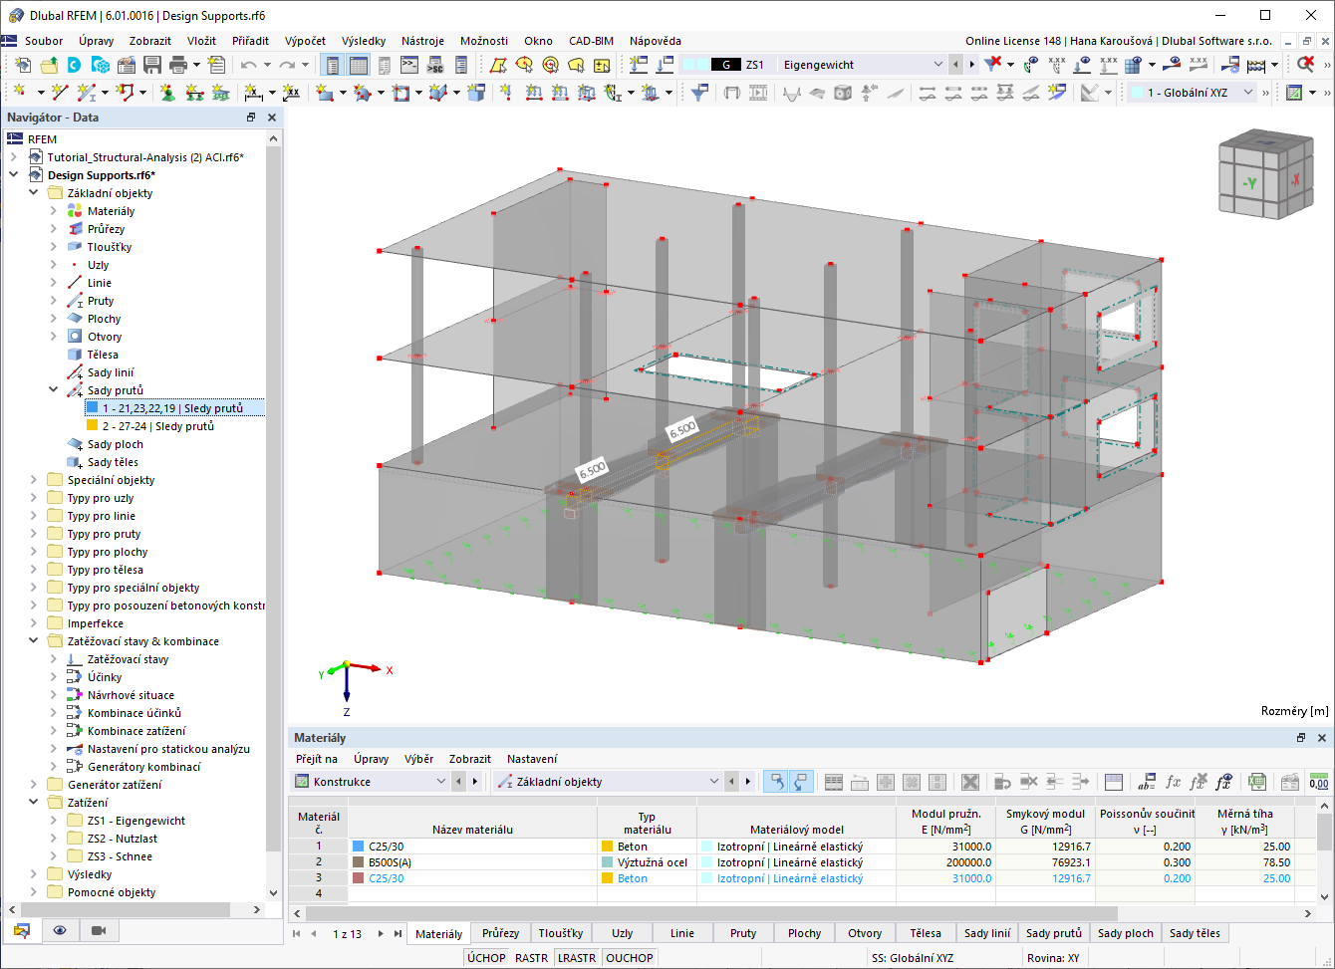This screenshot has height=969, width=1335.
Task: Go to next load case arrow
Action: (973, 65)
